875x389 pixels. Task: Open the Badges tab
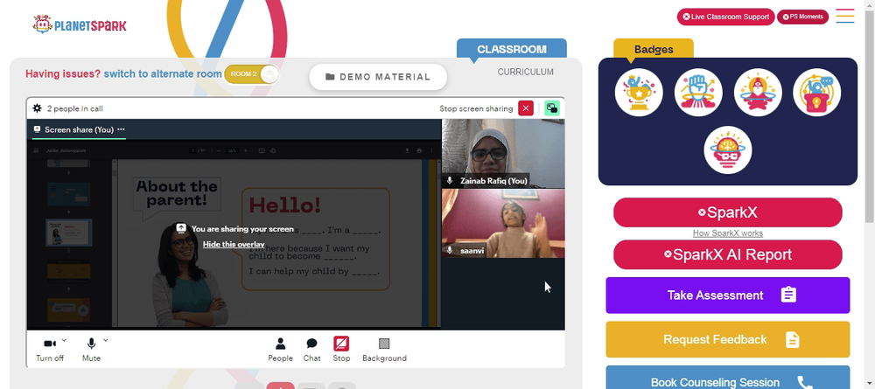point(654,49)
